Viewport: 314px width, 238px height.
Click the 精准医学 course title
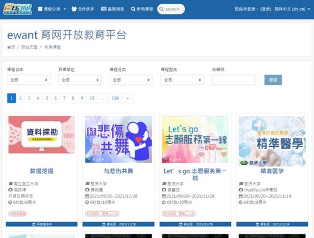pos(272,171)
